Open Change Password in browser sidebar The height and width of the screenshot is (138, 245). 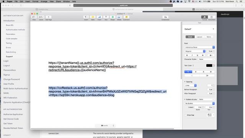[11, 79]
